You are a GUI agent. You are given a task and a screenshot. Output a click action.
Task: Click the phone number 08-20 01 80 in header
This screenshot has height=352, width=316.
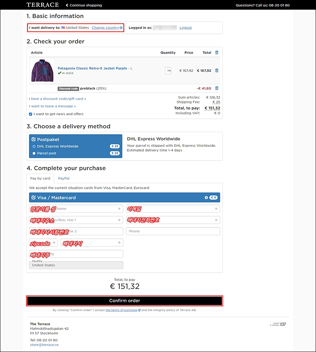279,5
